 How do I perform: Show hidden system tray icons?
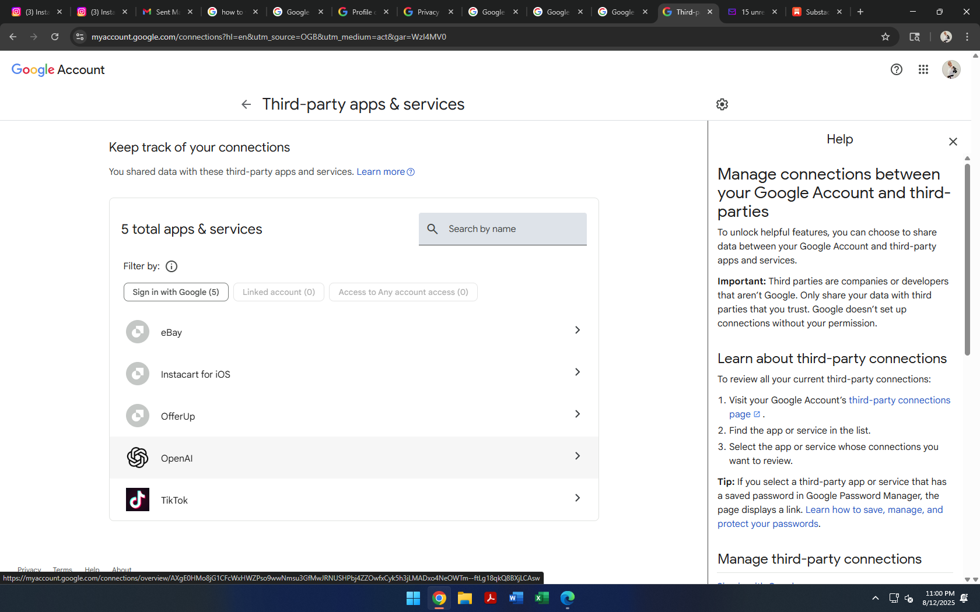tap(875, 598)
